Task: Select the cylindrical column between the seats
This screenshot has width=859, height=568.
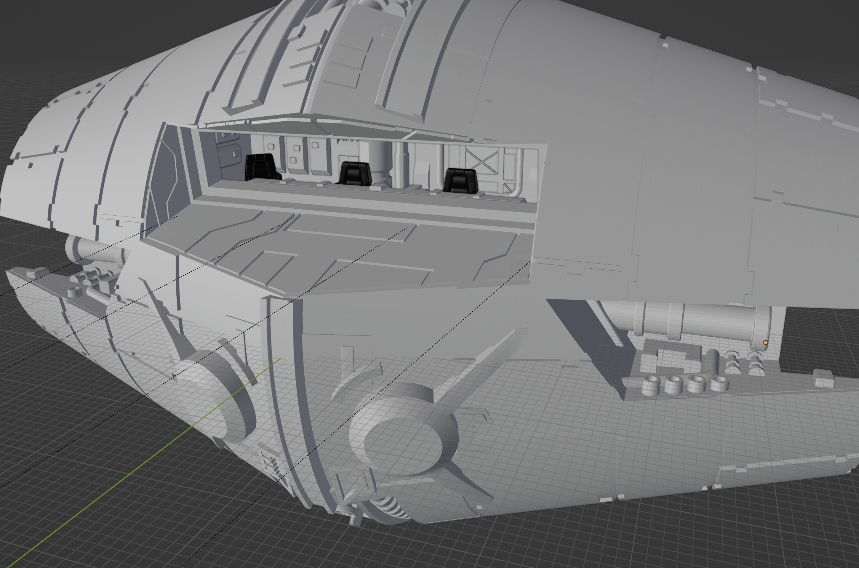Action: pos(376,163)
